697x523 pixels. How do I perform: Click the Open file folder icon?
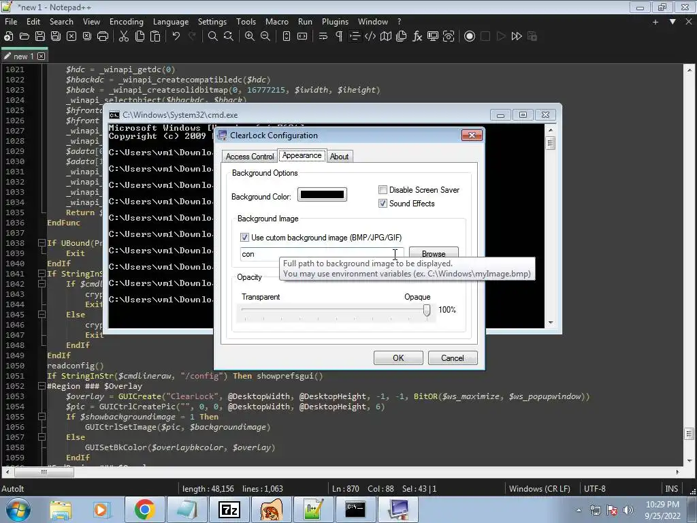pyautogui.click(x=25, y=37)
